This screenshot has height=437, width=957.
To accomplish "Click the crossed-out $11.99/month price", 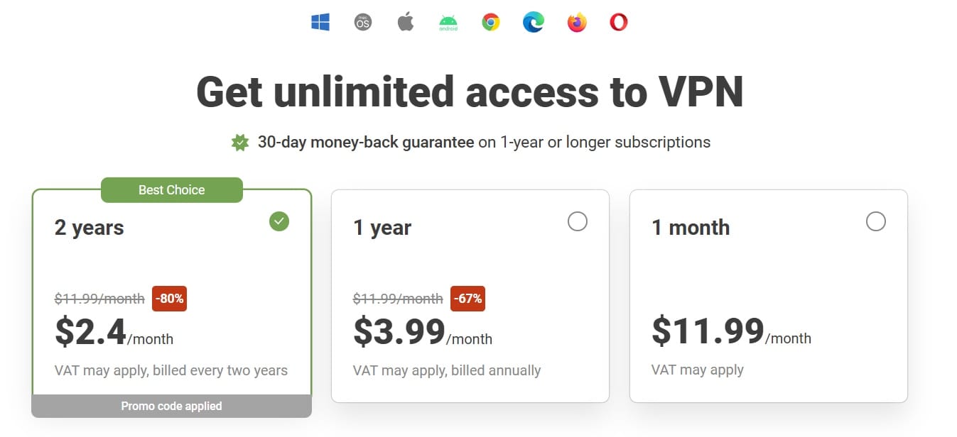I will tap(99, 299).
